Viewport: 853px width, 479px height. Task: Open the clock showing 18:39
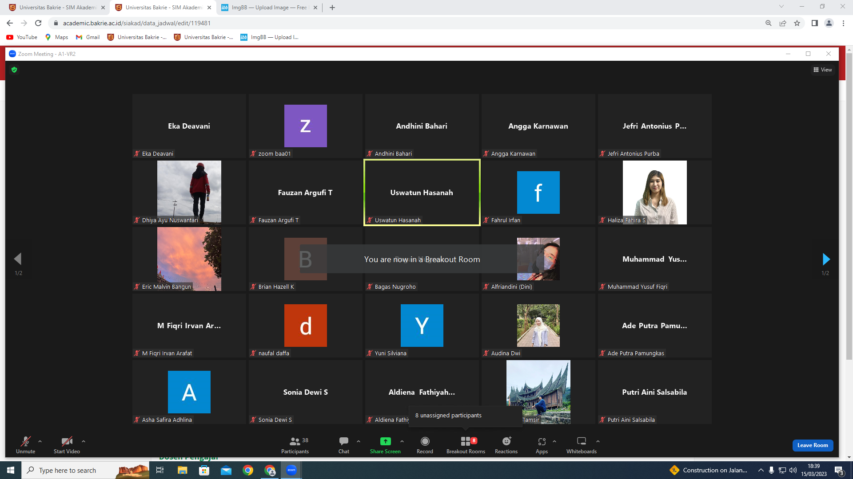coord(814,470)
